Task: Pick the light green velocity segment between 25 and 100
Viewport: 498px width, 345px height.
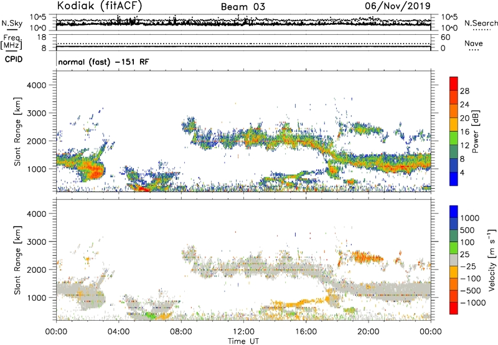Action: click(x=454, y=248)
